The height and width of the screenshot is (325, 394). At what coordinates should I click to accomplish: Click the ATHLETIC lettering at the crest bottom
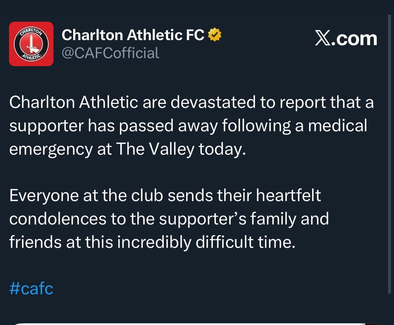click(x=31, y=56)
